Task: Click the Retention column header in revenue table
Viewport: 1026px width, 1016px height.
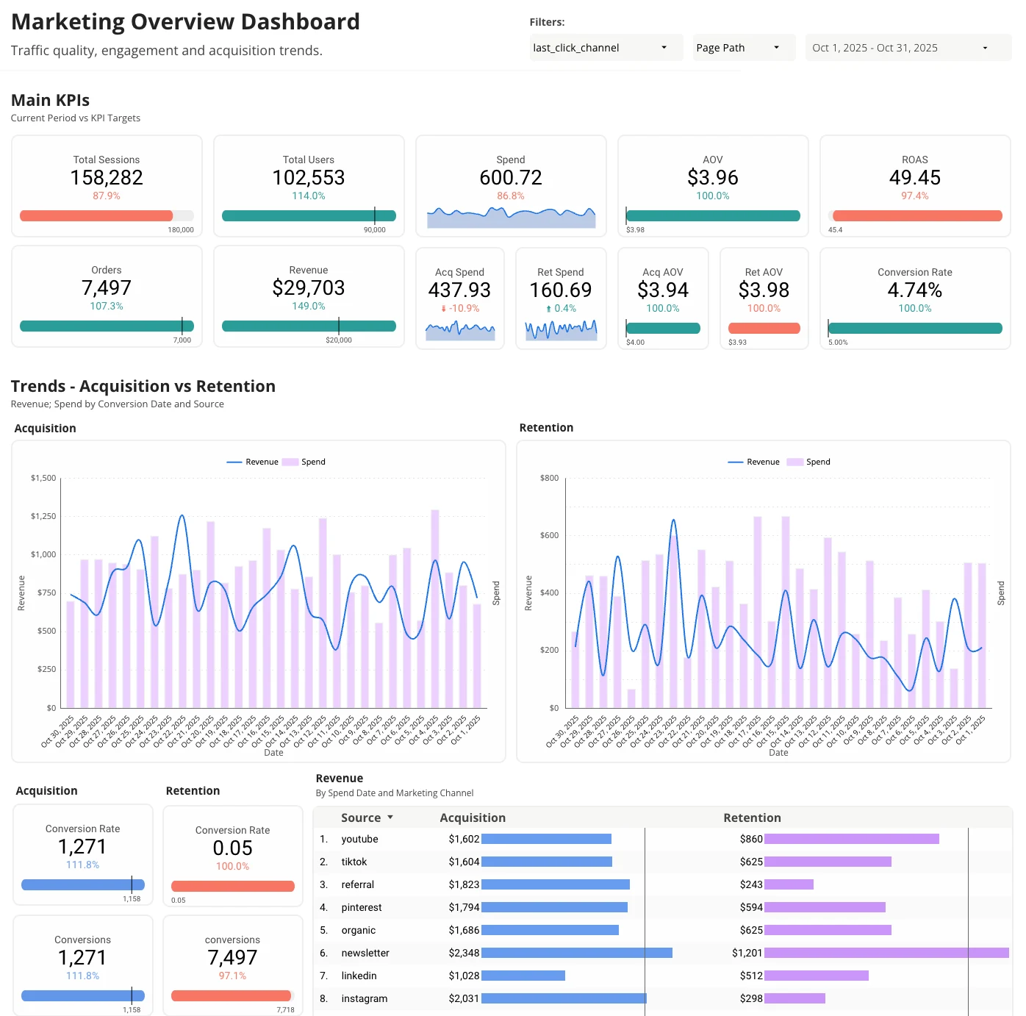Action: tap(752, 818)
